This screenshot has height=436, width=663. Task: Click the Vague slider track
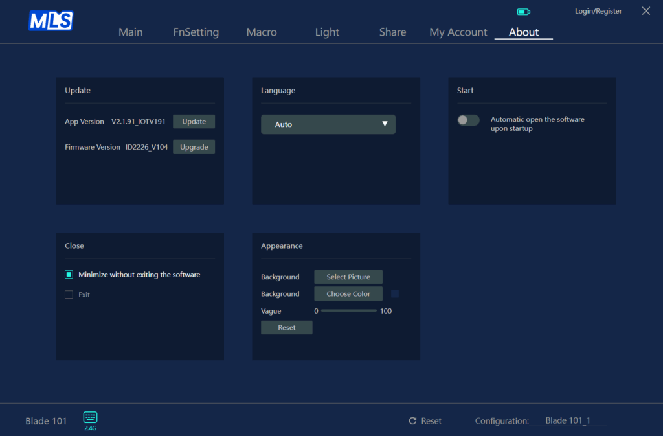click(x=349, y=310)
